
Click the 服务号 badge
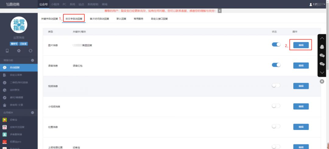coord(14,44)
